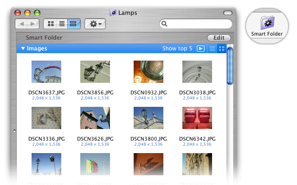This screenshot has width=297, height=185.
Task: Click the Edit button
Action: coord(219,38)
